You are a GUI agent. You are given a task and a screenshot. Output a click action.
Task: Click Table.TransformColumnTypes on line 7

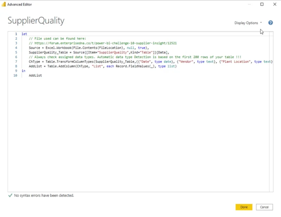point(70,62)
